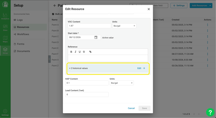The height and width of the screenshot is (118, 216).
Task: Insert a link in Reference editor
Action: 90,52
